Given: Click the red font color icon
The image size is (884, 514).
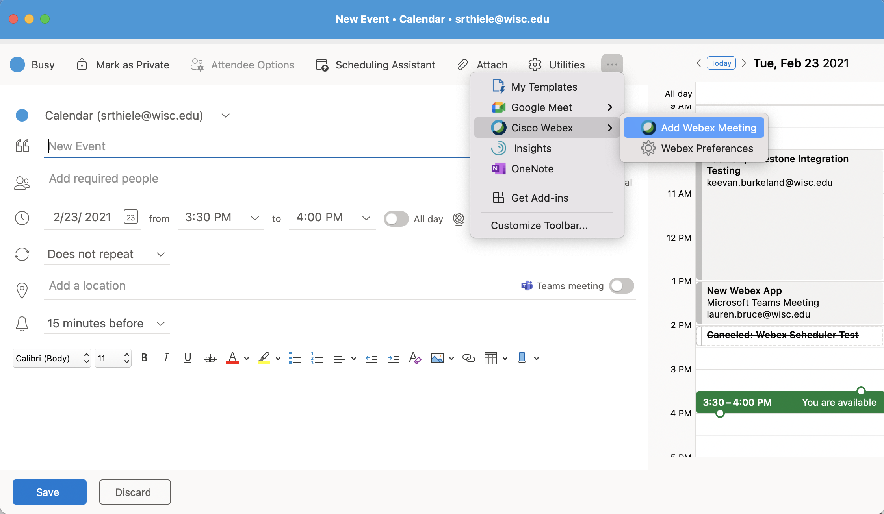Looking at the screenshot, I should (232, 358).
